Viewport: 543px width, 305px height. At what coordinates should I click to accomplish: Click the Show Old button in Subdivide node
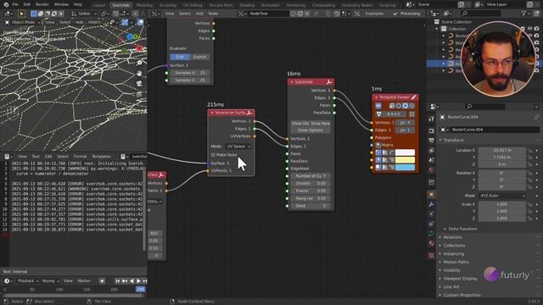coord(300,124)
